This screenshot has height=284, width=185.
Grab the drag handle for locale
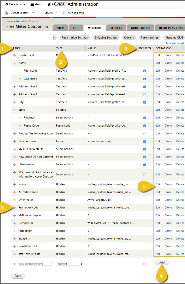(x=15, y=184)
